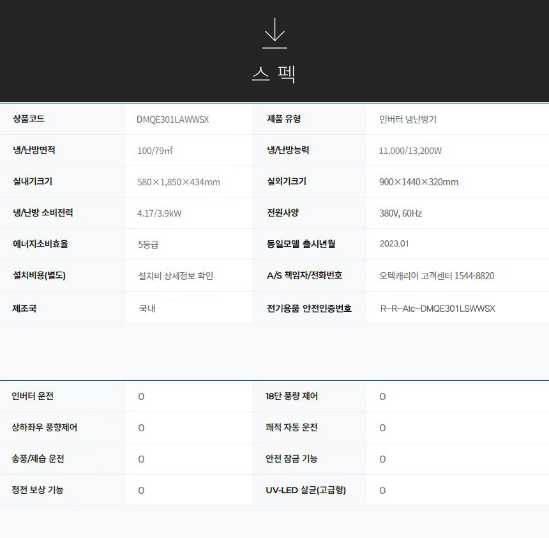The width and height of the screenshot is (549, 538).
Task: Click the O mark for 안전 잠금 기능
Action: (x=382, y=459)
